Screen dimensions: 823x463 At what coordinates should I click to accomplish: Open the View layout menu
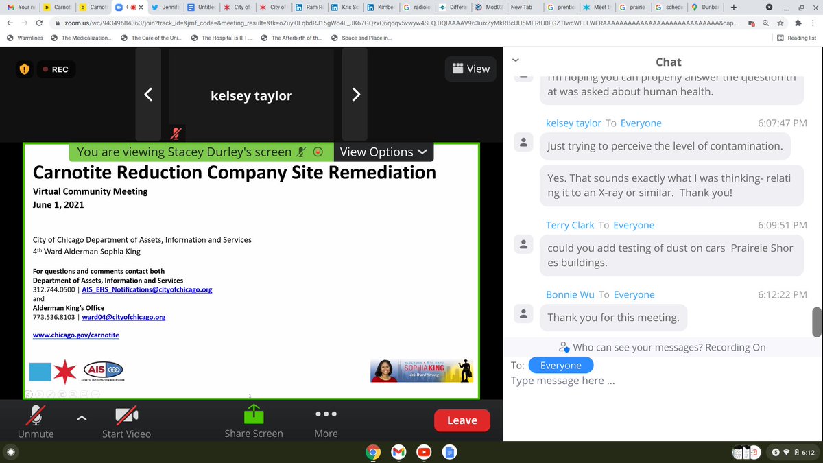[x=470, y=69]
